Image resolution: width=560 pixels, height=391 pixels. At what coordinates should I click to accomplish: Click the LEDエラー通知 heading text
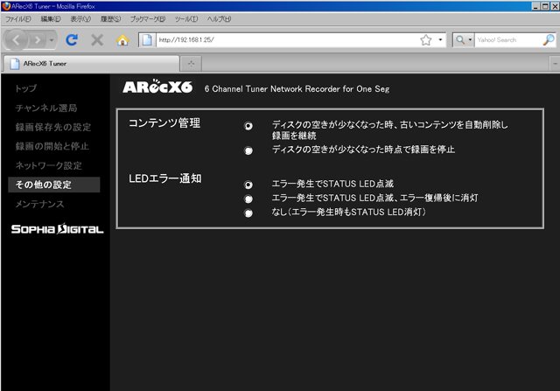point(165,178)
